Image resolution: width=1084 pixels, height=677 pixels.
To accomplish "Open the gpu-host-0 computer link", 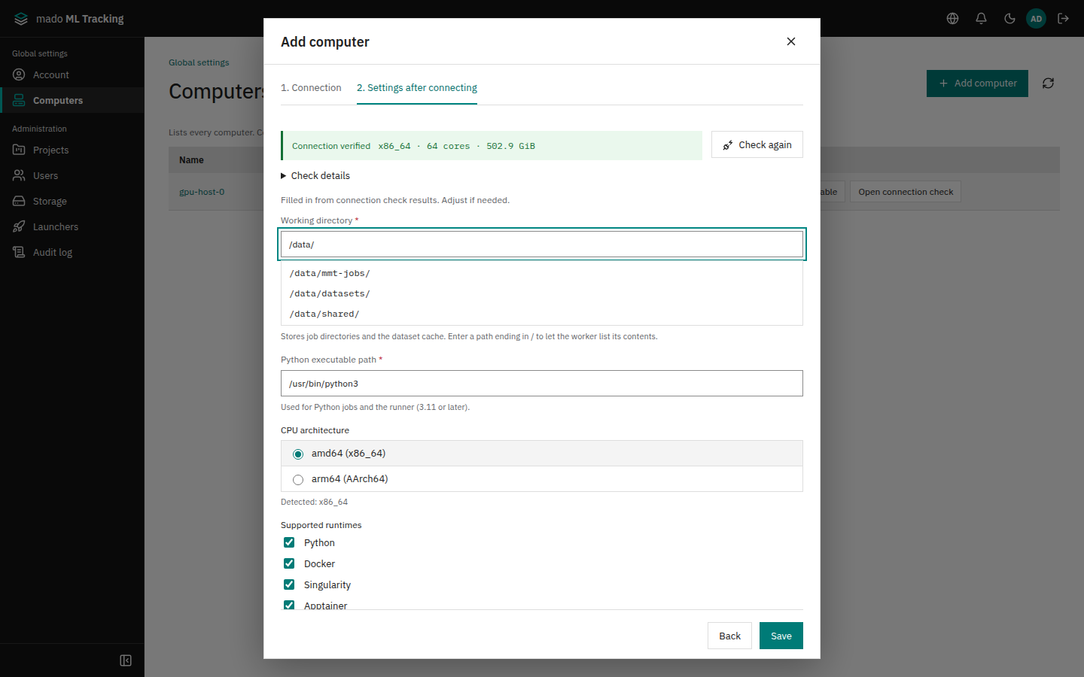I will point(202,192).
